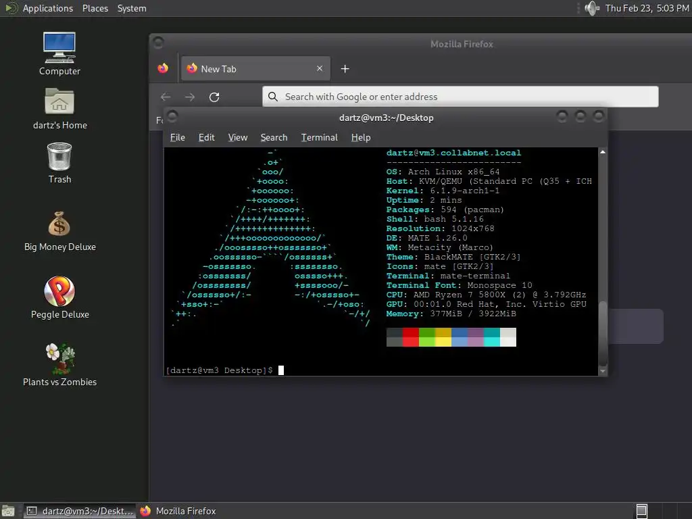Minimize the terminal window
This screenshot has width=692, height=519.
coord(562,116)
